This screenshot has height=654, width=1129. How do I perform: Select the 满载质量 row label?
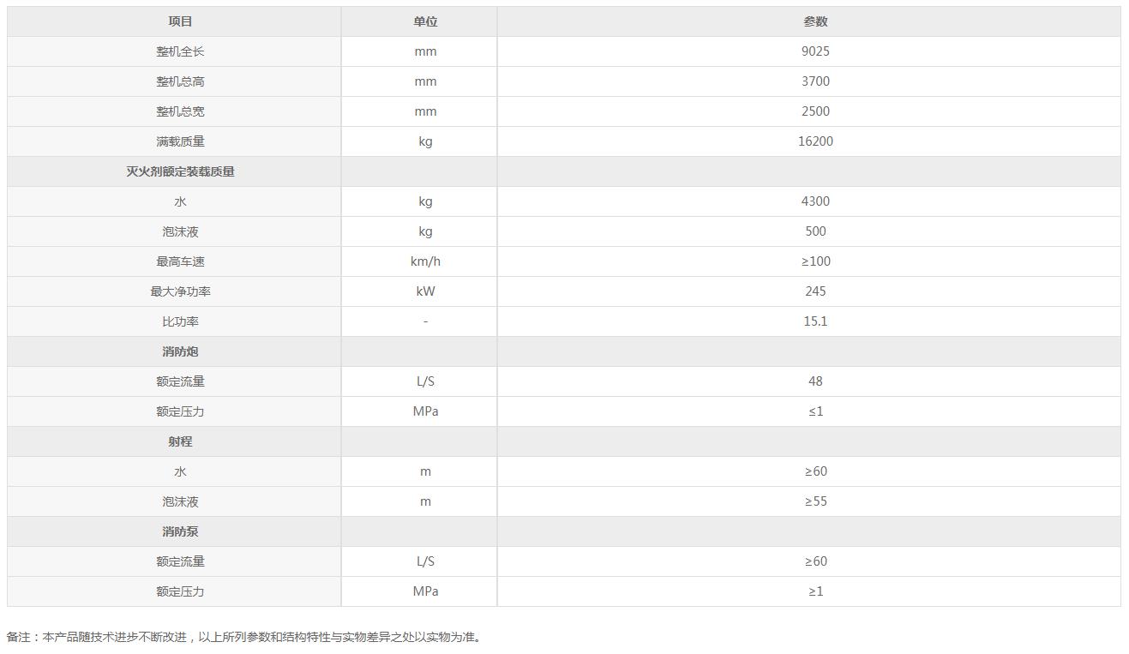[180, 141]
